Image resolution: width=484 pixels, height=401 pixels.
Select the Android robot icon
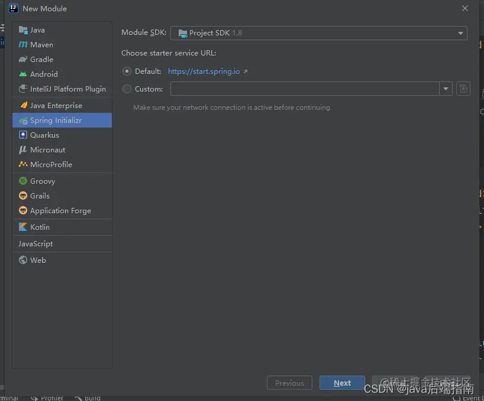click(x=23, y=74)
